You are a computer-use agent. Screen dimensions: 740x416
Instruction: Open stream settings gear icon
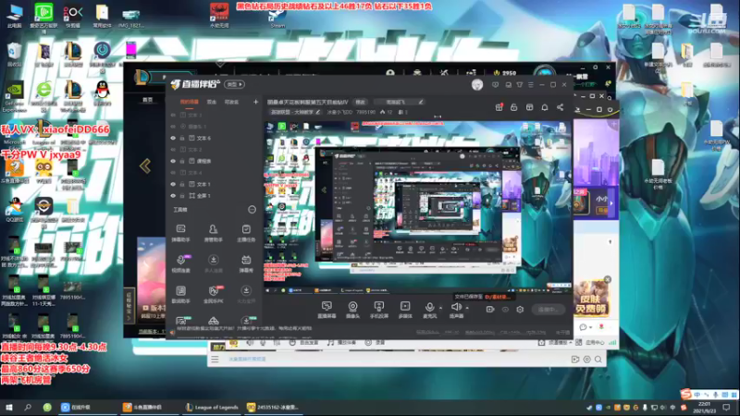point(520,310)
